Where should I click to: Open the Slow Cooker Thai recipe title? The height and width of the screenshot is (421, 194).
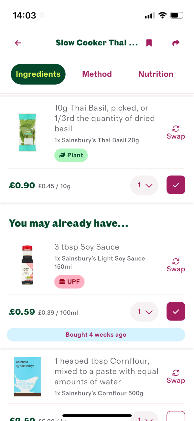coord(97,43)
